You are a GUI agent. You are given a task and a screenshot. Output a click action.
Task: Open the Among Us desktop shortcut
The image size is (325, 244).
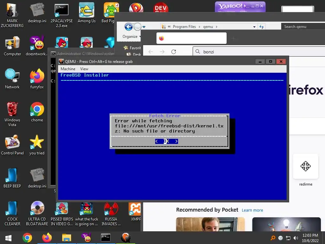point(86,13)
